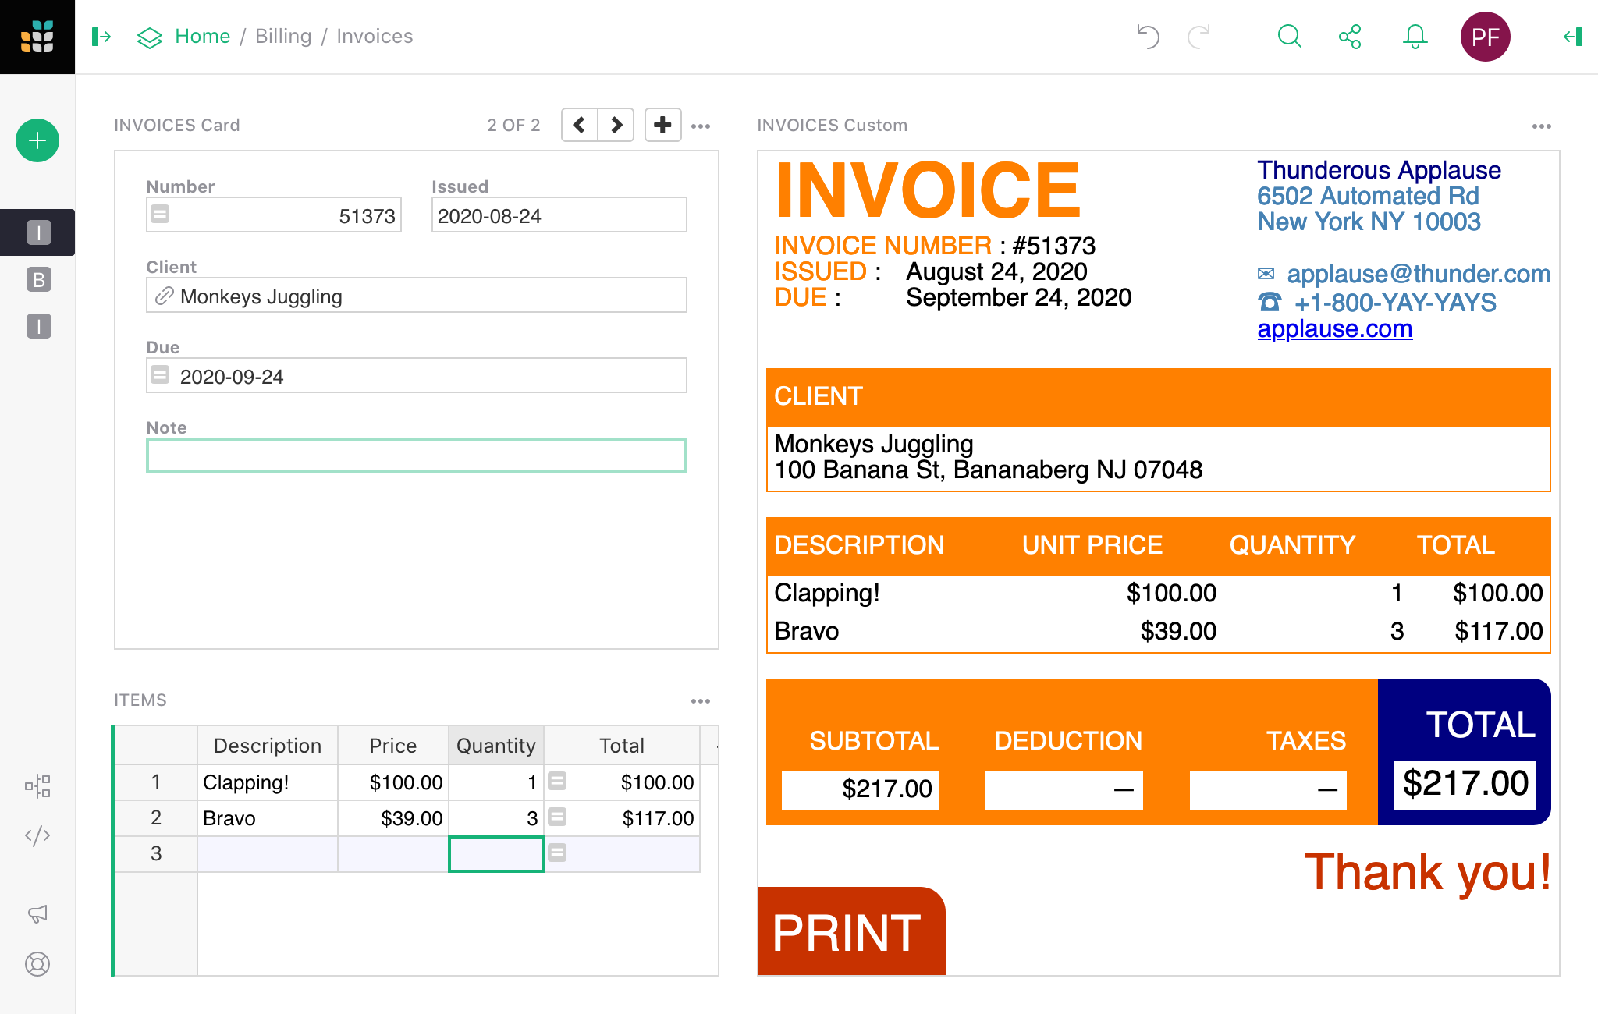The height and width of the screenshot is (1014, 1598).
Task: Select the Invoices breadcrumb tab
Action: pyautogui.click(x=375, y=35)
